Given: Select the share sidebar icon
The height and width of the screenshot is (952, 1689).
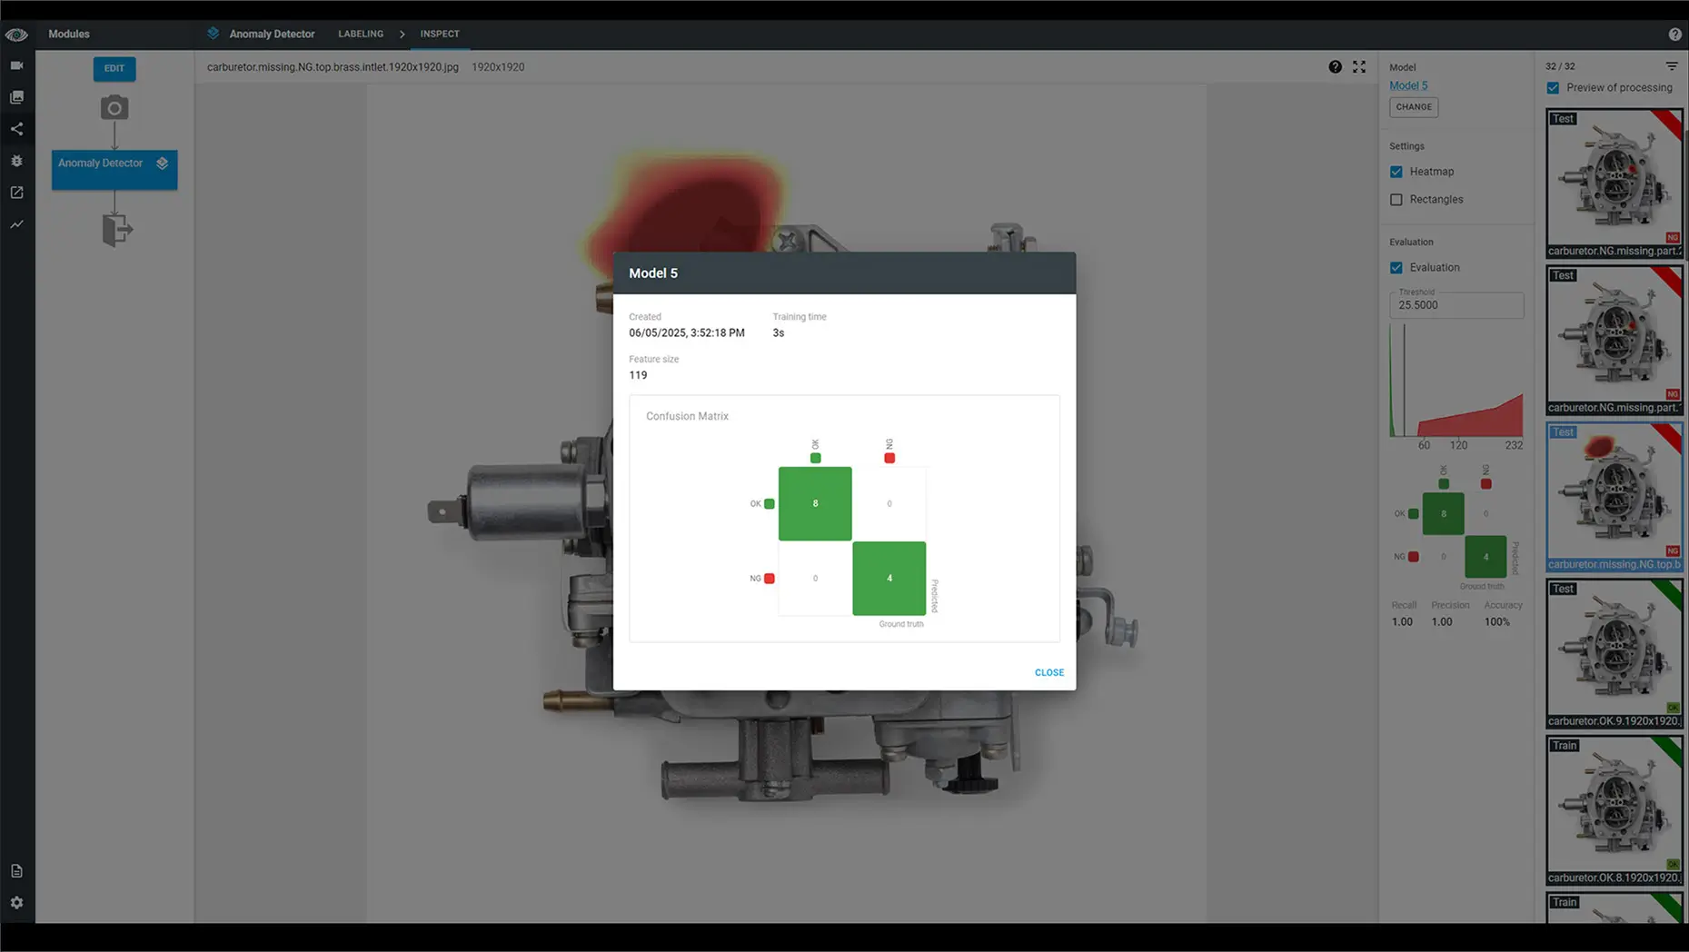Looking at the screenshot, I should 16,129.
